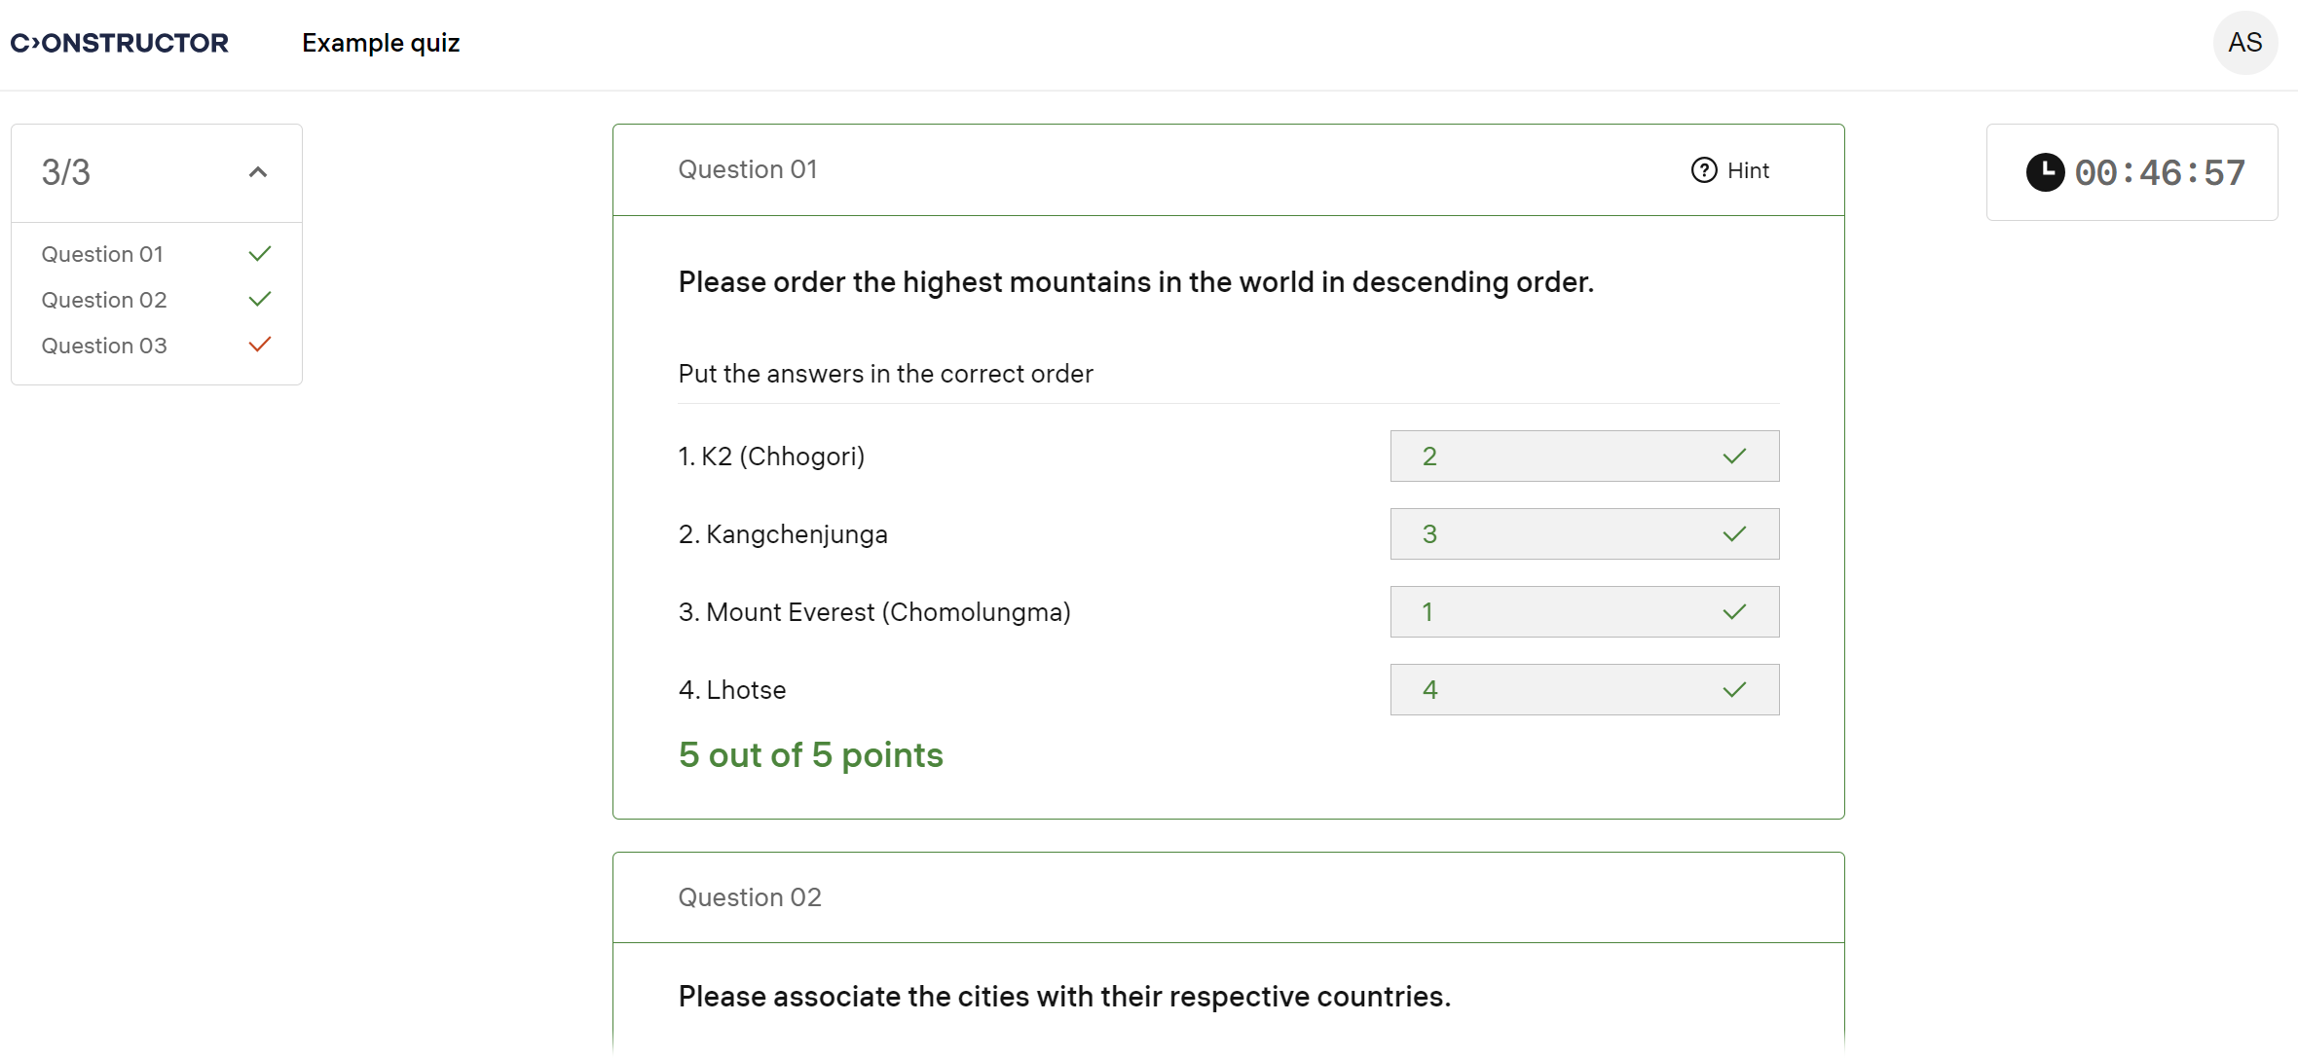Jump to Question 03 in sidebar

point(104,346)
